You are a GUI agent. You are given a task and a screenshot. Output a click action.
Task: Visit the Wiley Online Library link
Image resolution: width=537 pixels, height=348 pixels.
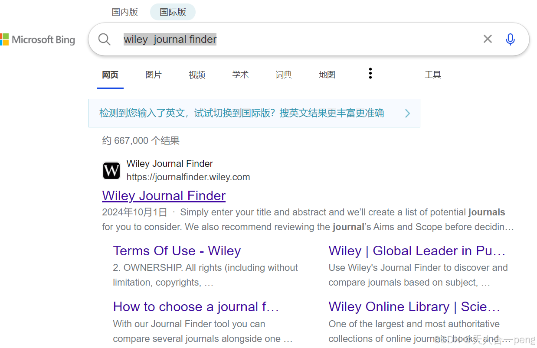click(x=414, y=306)
